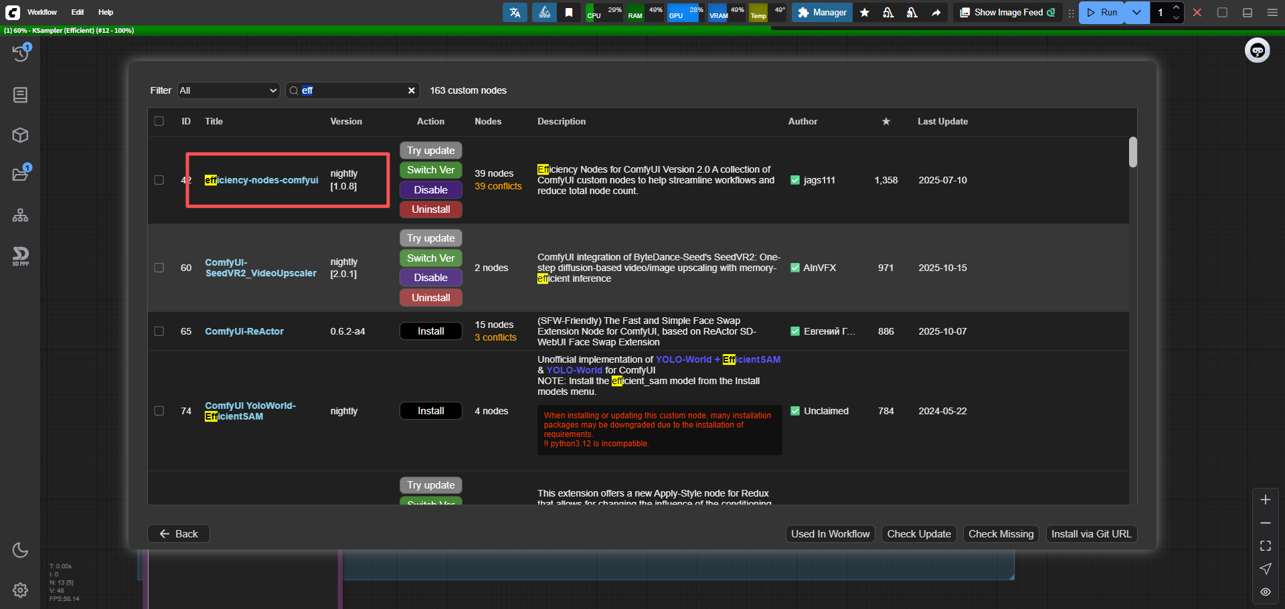Toggle dark theme moon icon
The height and width of the screenshot is (609, 1285).
click(x=21, y=550)
